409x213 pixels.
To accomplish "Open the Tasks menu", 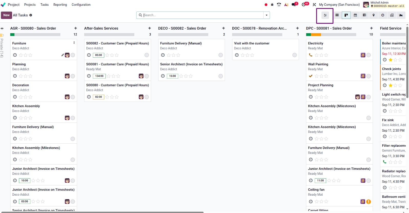I will click(x=44, y=5).
